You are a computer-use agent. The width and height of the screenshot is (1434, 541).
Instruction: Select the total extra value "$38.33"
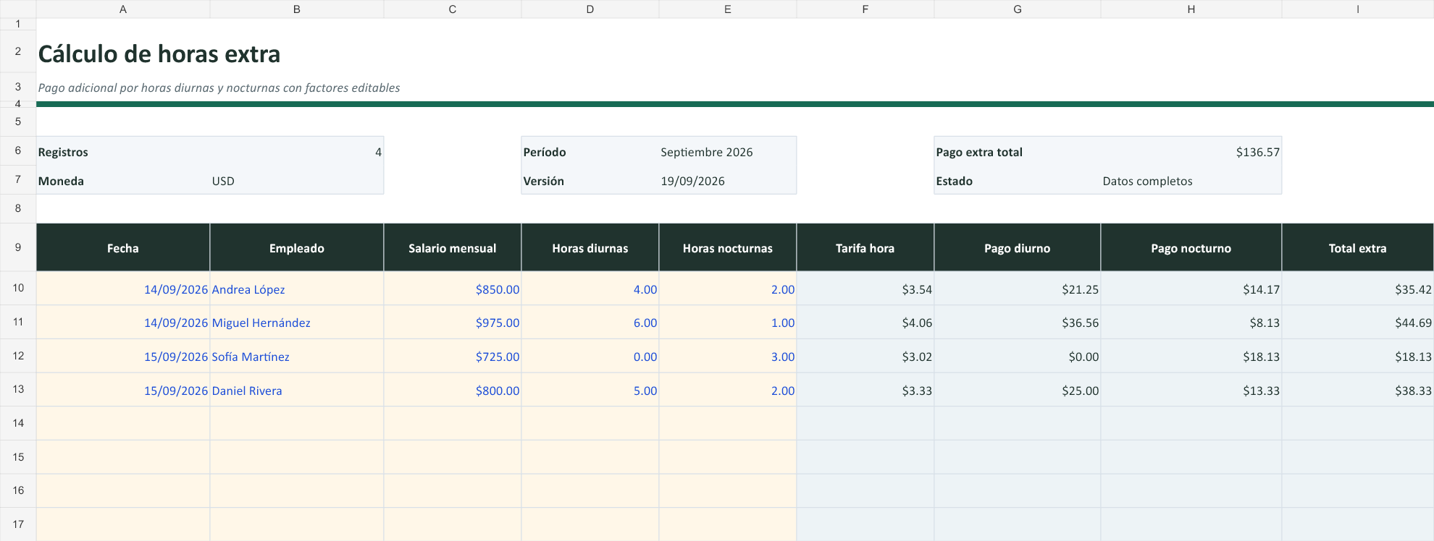click(x=1358, y=391)
